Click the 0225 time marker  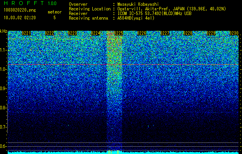[x=118, y=33]
